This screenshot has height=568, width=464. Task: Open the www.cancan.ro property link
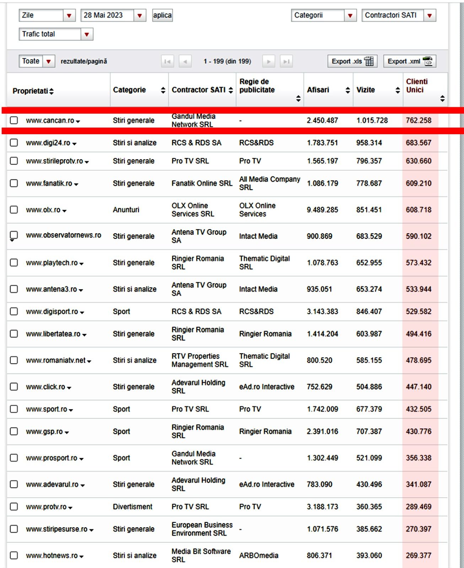(50, 121)
